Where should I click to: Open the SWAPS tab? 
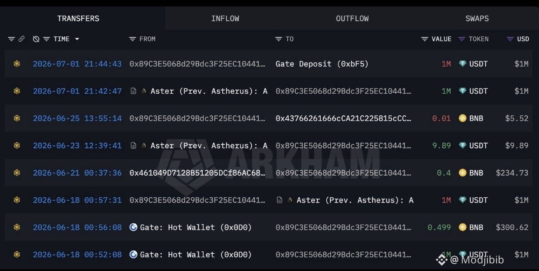coord(477,18)
